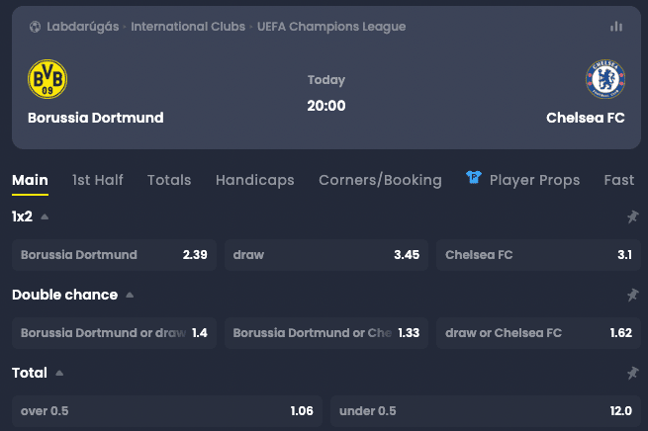Screen dimensions: 648x431
Task: Open the Corners/Booking tab
Action: [x=380, y=180]
